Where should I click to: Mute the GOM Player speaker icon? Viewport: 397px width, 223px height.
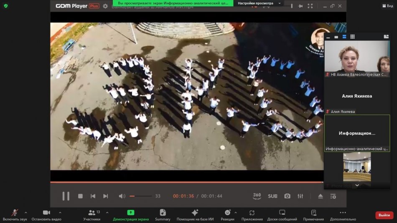click(122, 196)
